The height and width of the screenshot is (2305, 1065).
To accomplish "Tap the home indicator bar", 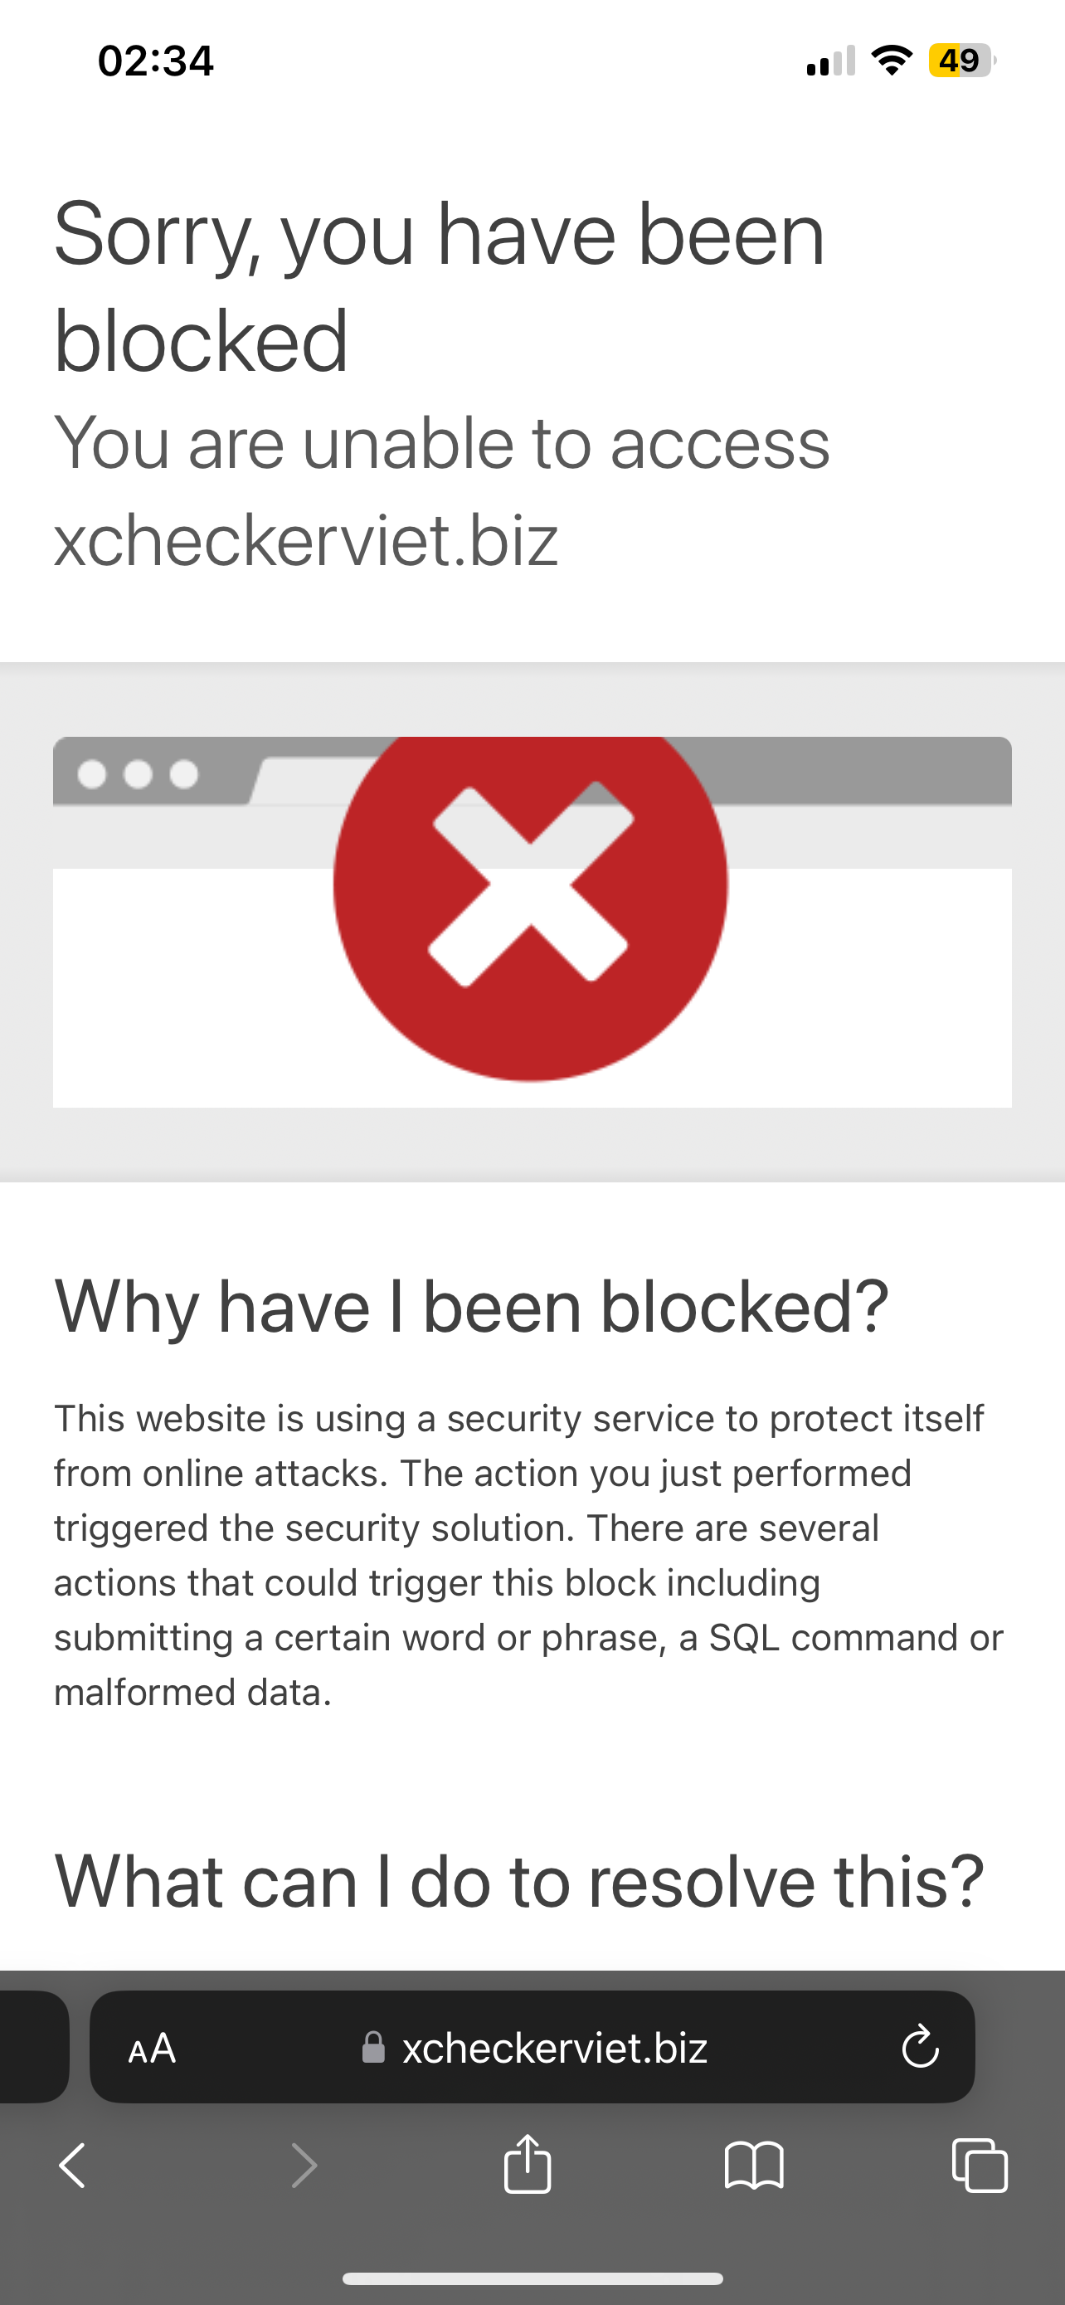I will coord(532,2278).
